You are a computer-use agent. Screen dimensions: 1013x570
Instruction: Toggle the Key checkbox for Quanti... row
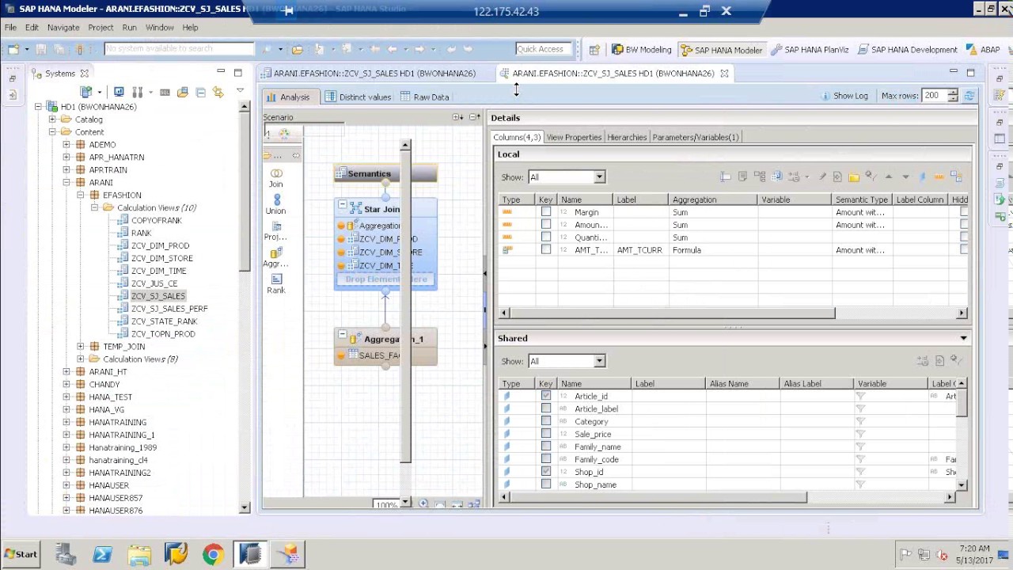coord(545,237)
